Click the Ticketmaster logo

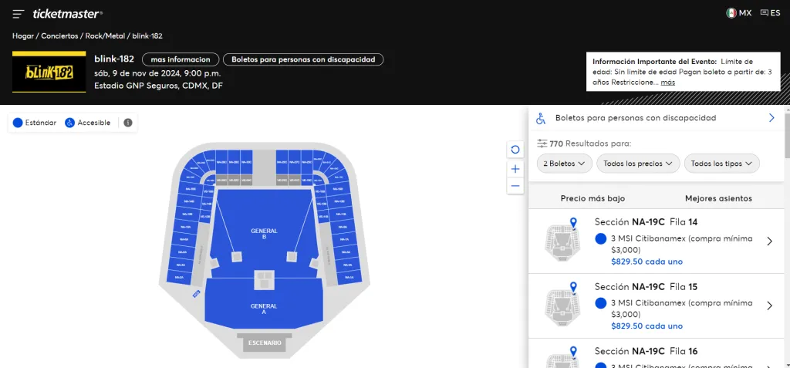67,13
